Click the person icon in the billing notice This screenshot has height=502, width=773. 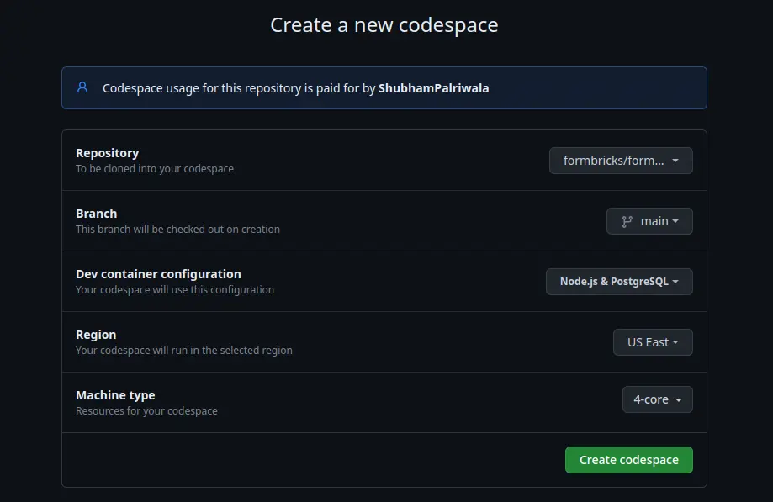[82, 87]
